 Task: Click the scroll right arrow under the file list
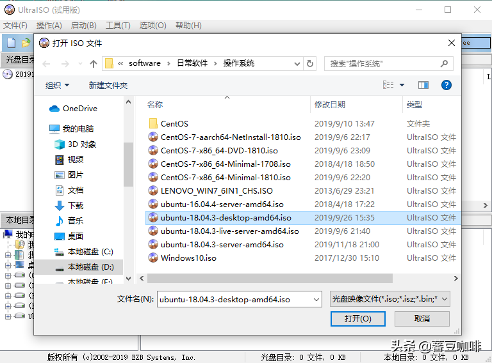[455, 278]
